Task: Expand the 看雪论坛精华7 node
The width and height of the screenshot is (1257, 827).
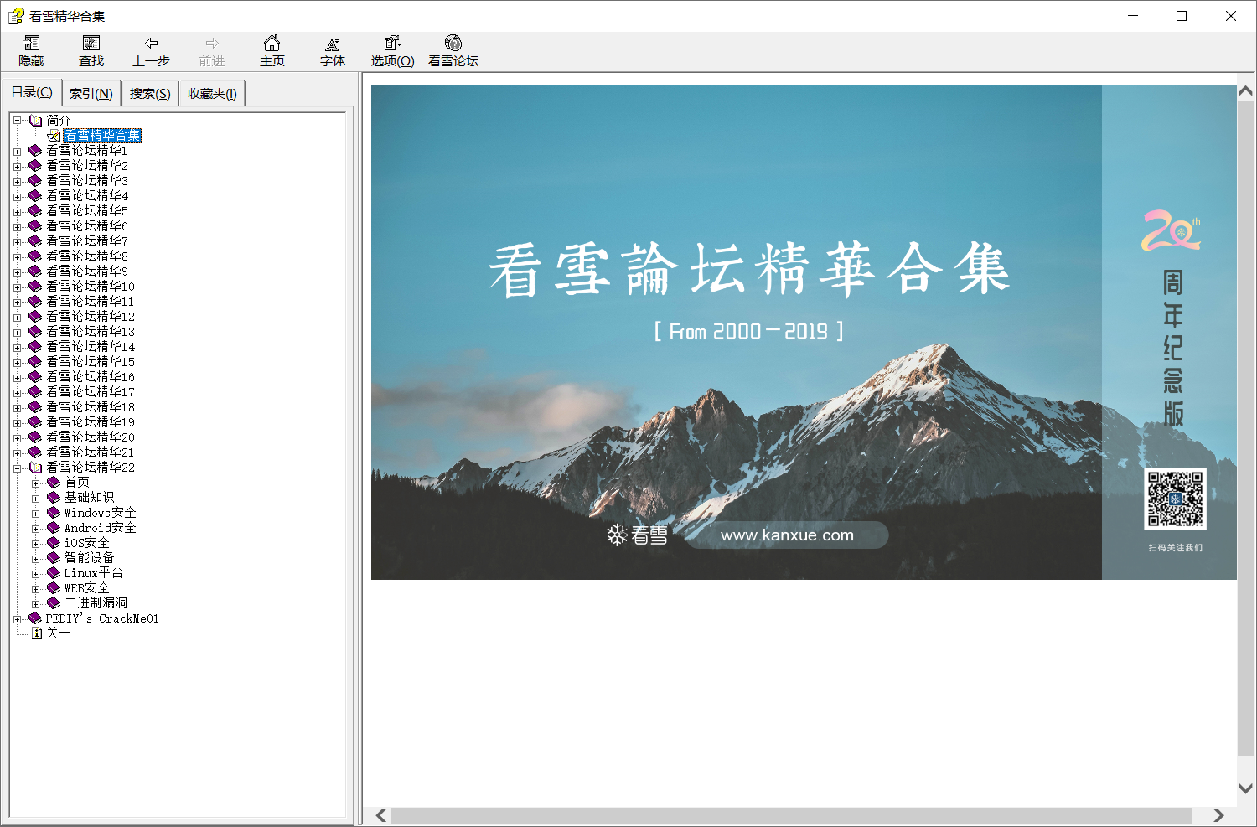Action: (17, 242)
